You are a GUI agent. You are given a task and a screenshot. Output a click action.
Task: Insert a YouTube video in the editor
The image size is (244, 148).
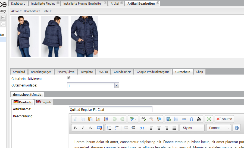pos(199,119)
